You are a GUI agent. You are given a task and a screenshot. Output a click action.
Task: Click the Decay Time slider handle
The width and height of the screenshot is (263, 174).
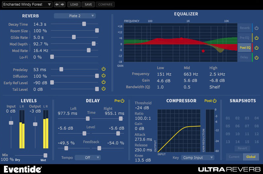[x=84, y=24]
